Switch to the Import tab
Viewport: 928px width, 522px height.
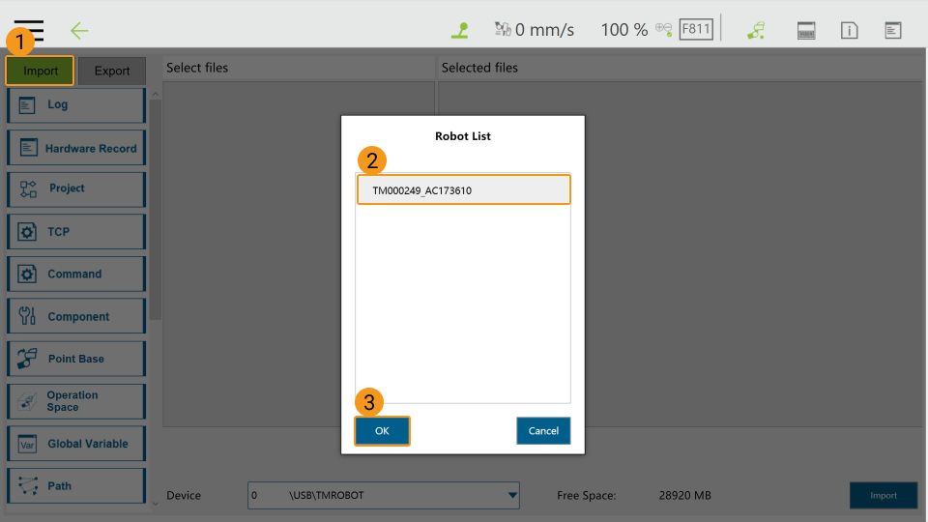pyautogui.click(x=41, y=71)
